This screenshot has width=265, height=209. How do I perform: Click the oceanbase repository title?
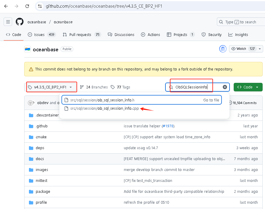pyautogui.click(x=45, y=50)
